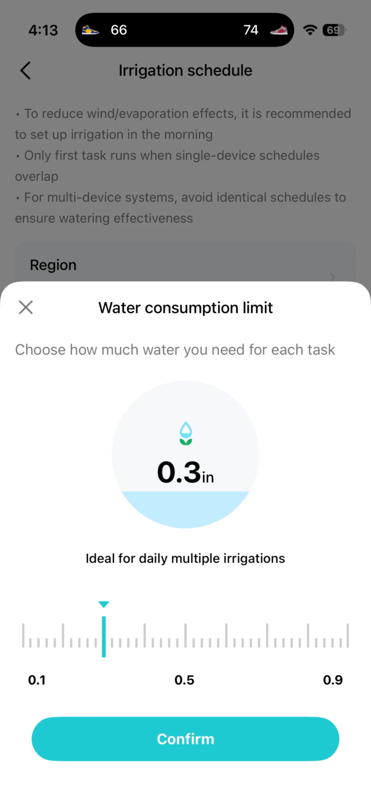Tap the left sneaker icon in Dynamic Island
This screenshot has height=807, width=371.
pos(90,30)
